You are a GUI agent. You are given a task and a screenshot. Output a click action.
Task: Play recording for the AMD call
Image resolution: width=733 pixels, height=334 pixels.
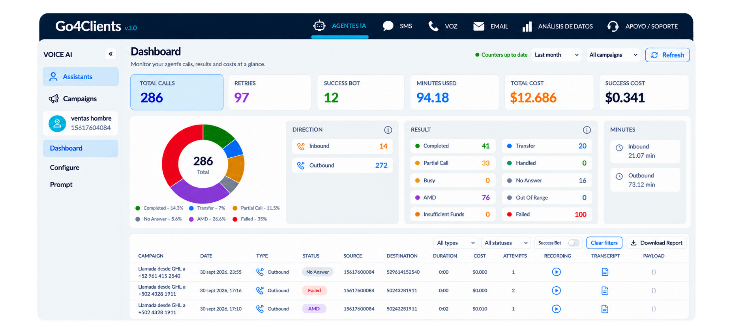tap(556, 309)
